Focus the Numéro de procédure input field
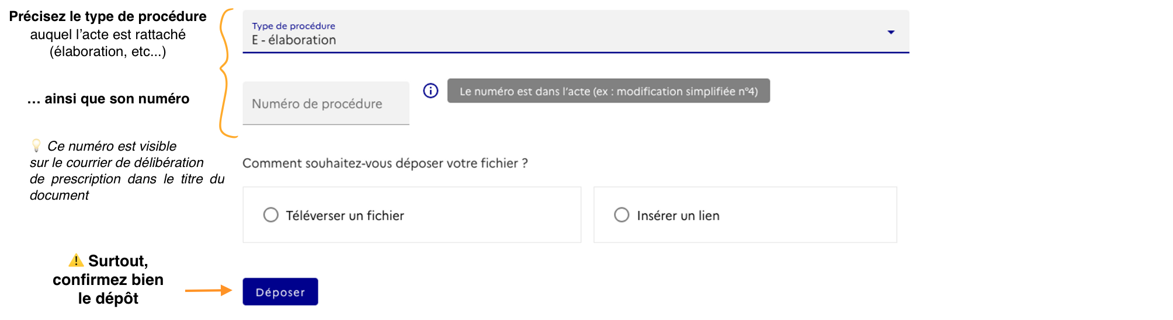Viewport: 1173px width, 320px height. click(325, 104)
